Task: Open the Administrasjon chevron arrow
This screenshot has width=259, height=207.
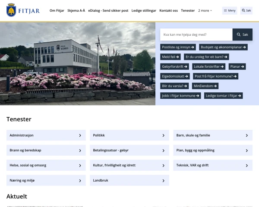Action: [x=80, y=135]
